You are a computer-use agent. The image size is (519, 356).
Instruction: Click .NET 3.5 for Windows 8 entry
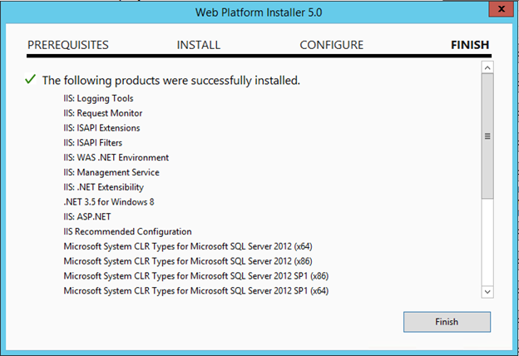(x=109, y=202)
